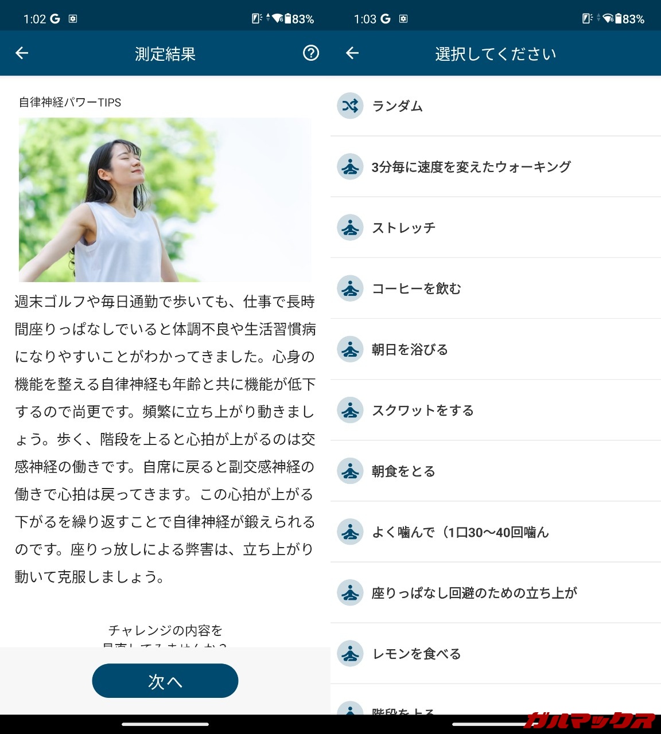Tap the back arrow on 測定結果 screen
Image resolution: width=661 pixels, height=734 pixels.
point(22,53)
